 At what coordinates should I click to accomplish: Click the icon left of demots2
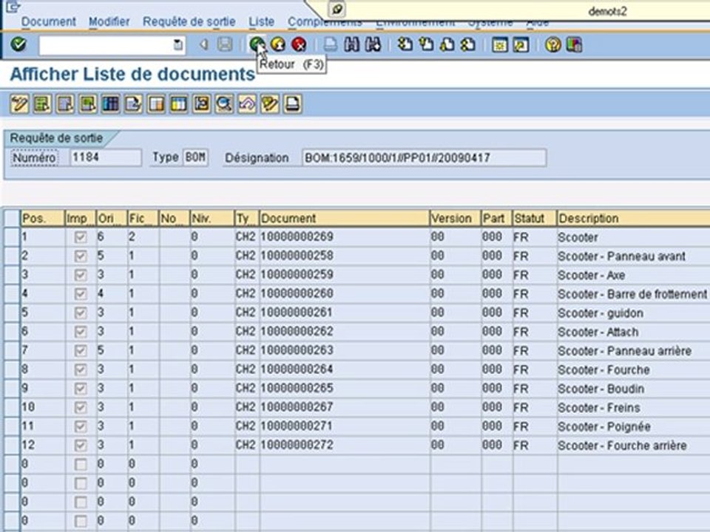coord(337,9)
